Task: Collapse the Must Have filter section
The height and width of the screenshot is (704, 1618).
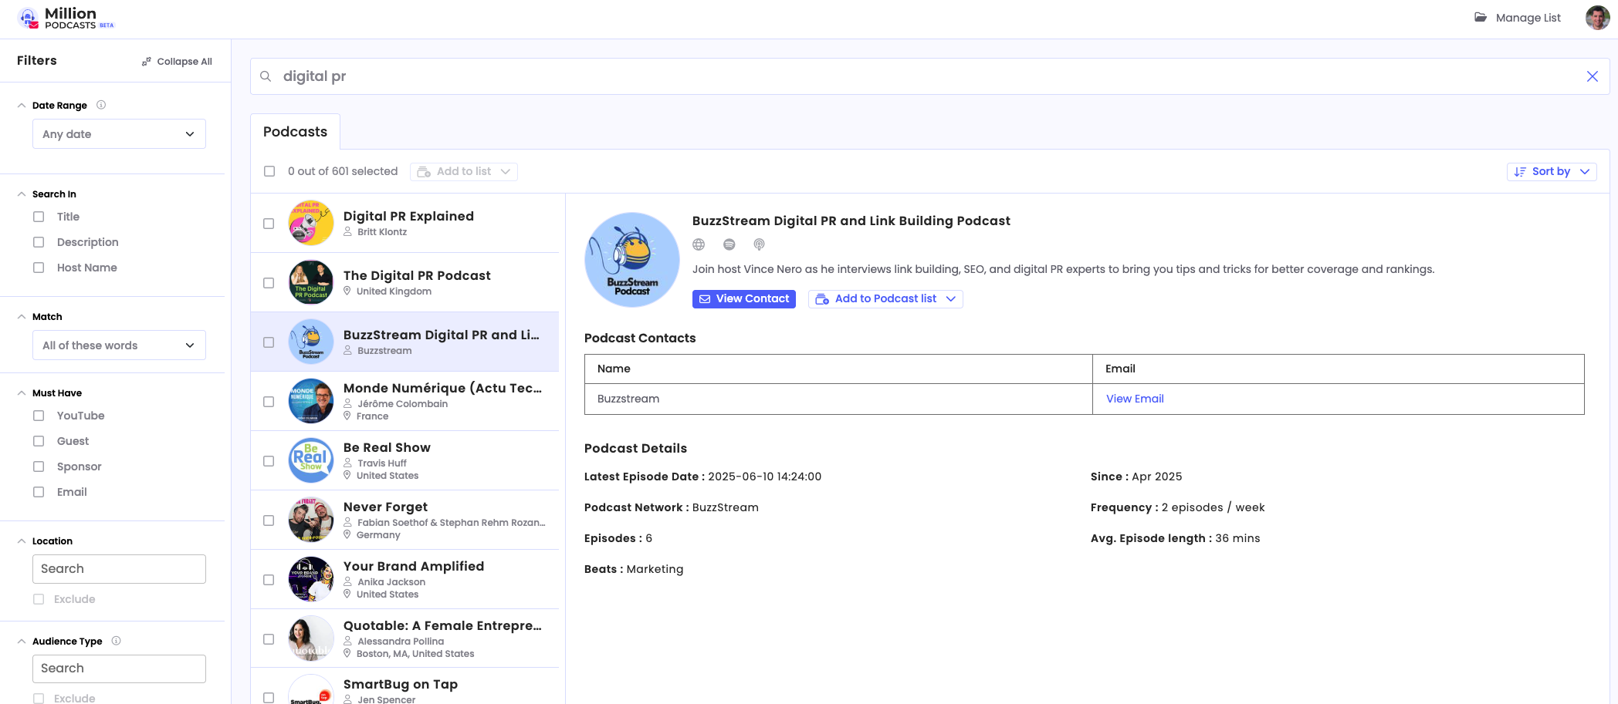Action: [22, 393]
